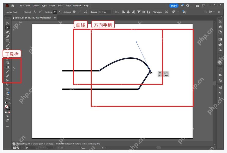Image resolution: width=227 pixels, height=153 pixels.
Task: Open the File menu
Action: pos(22,6)
